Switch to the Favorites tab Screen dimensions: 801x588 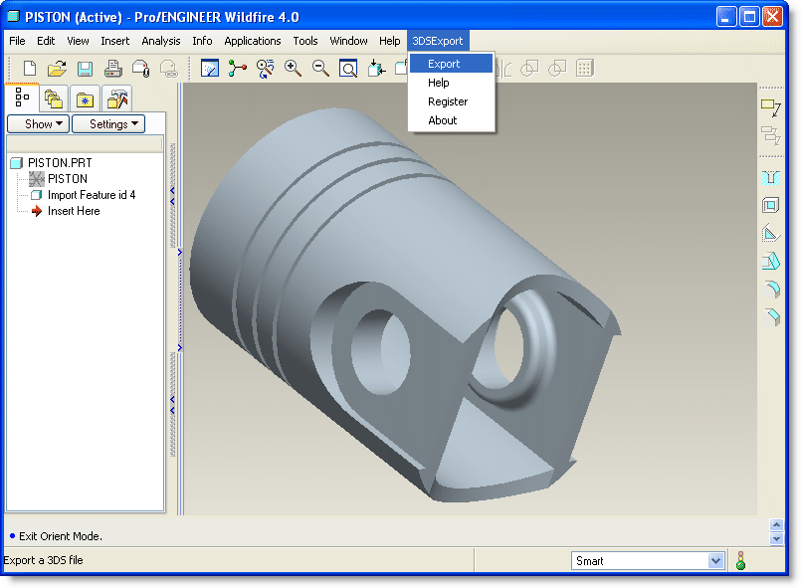(x=86, y=98)
